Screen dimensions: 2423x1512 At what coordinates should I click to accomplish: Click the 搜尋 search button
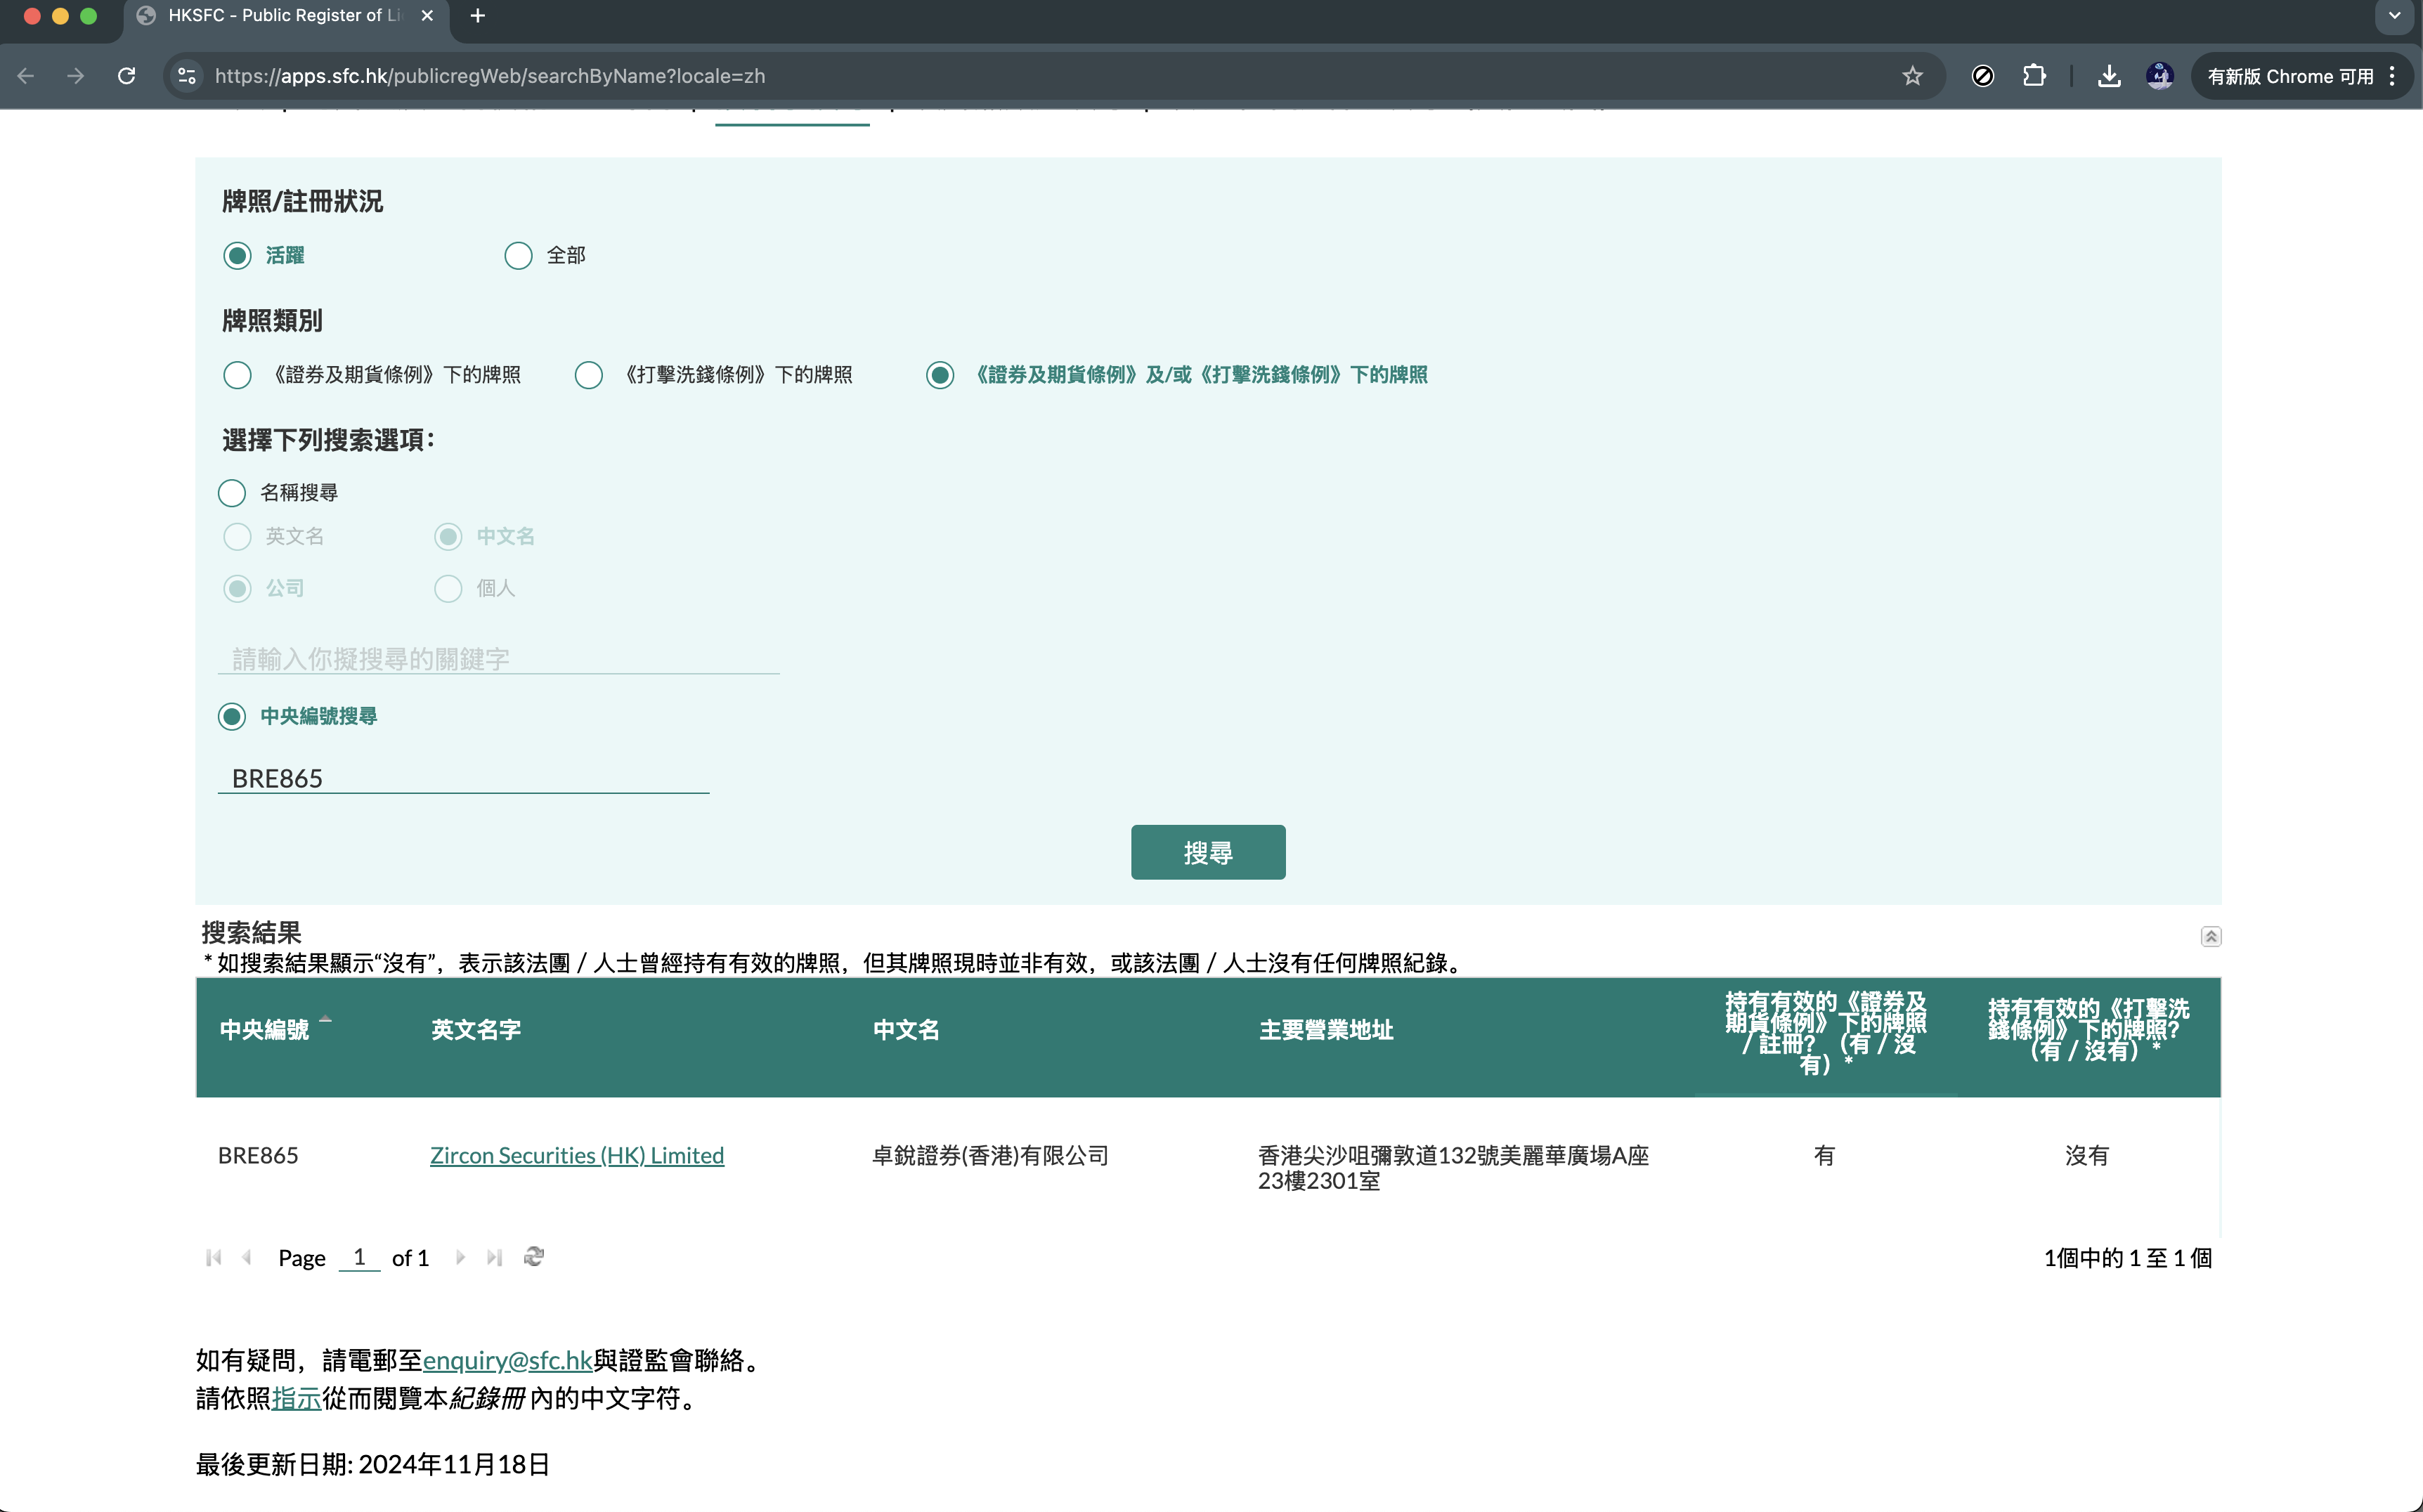click(1208, 852)
